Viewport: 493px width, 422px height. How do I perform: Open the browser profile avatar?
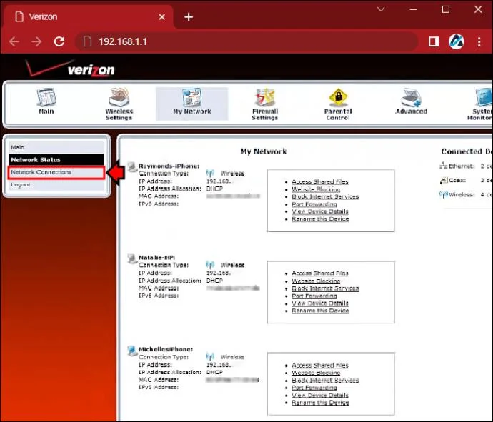pos(457,41)
